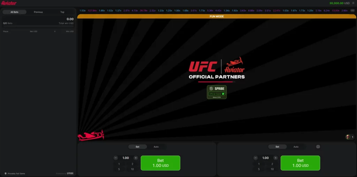
Task: Open the Previous bets tab
Action: coord(38,12)
